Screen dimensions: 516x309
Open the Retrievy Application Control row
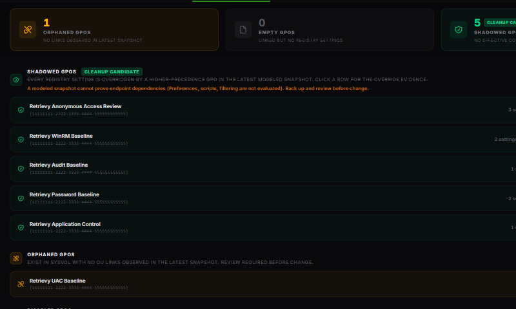pos(263,227)
